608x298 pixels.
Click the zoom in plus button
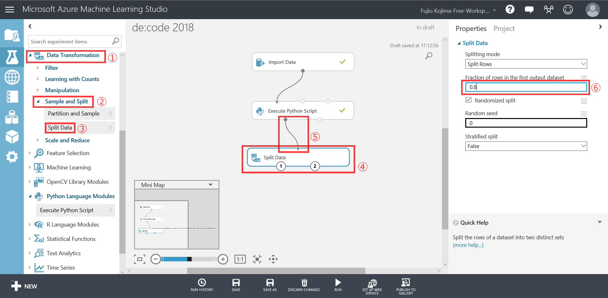pos(223,259)
